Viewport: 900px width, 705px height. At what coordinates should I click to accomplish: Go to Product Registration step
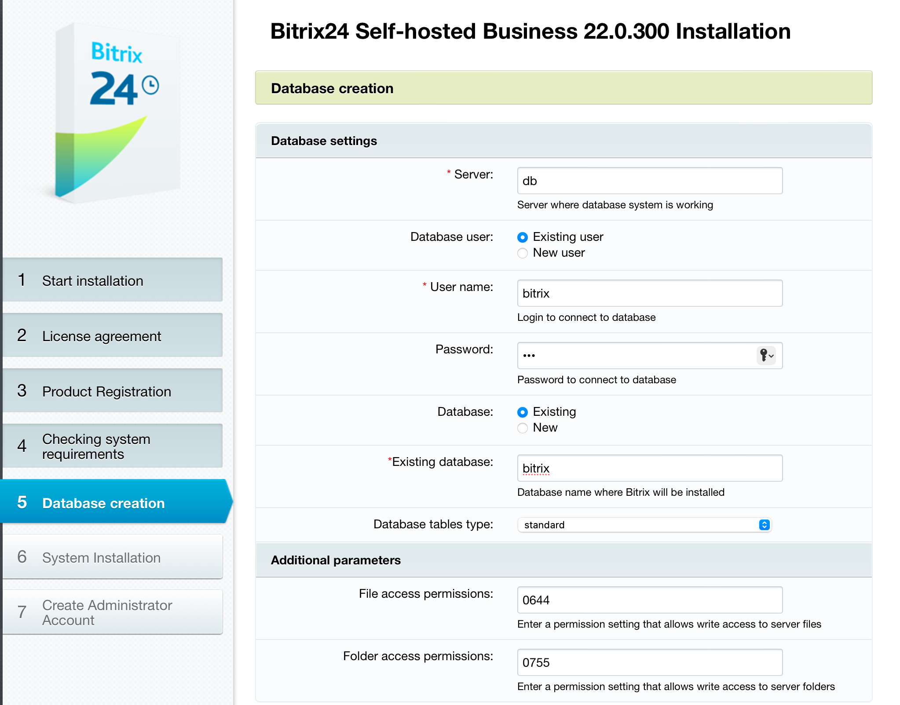coord(113,391)
